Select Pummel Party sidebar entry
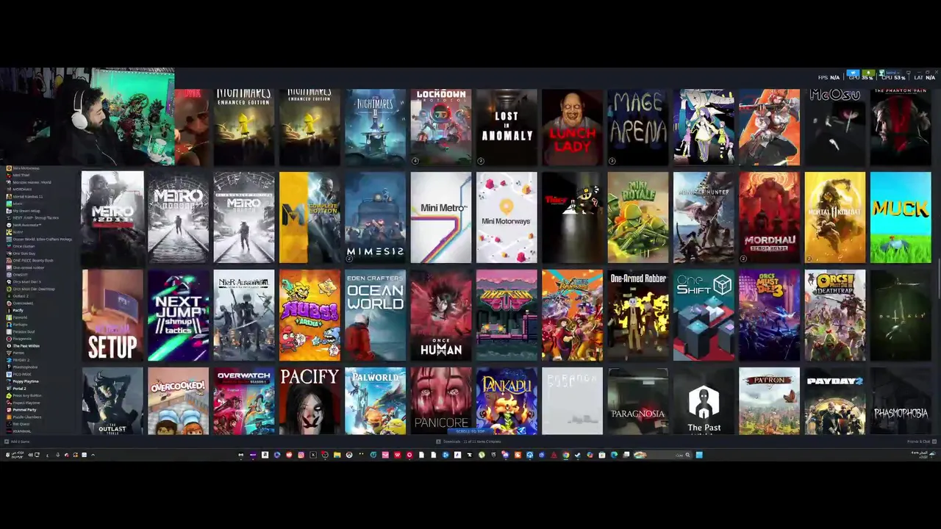Screen dimensions: 941x529 tap(24, 410)
